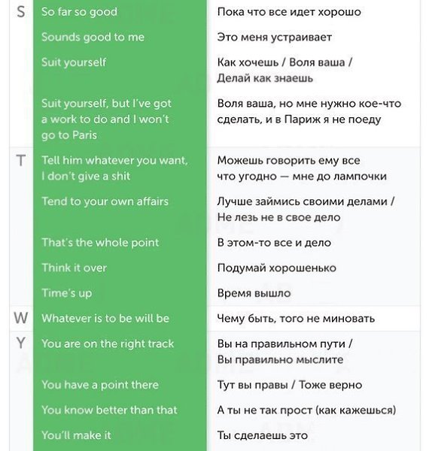Click translation 'Подумай хорошенько'
The height and width of the screenshot is (451, 429).
(277, 268)
